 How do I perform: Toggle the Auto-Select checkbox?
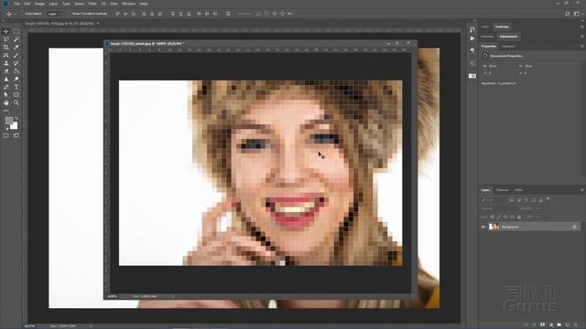tap(22, 14)
